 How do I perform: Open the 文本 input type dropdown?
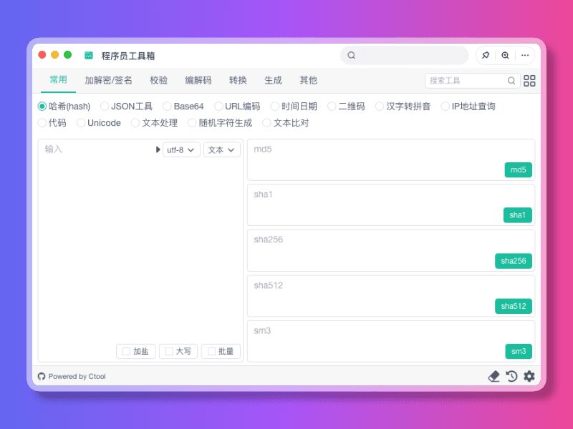[x=221, y=149]
